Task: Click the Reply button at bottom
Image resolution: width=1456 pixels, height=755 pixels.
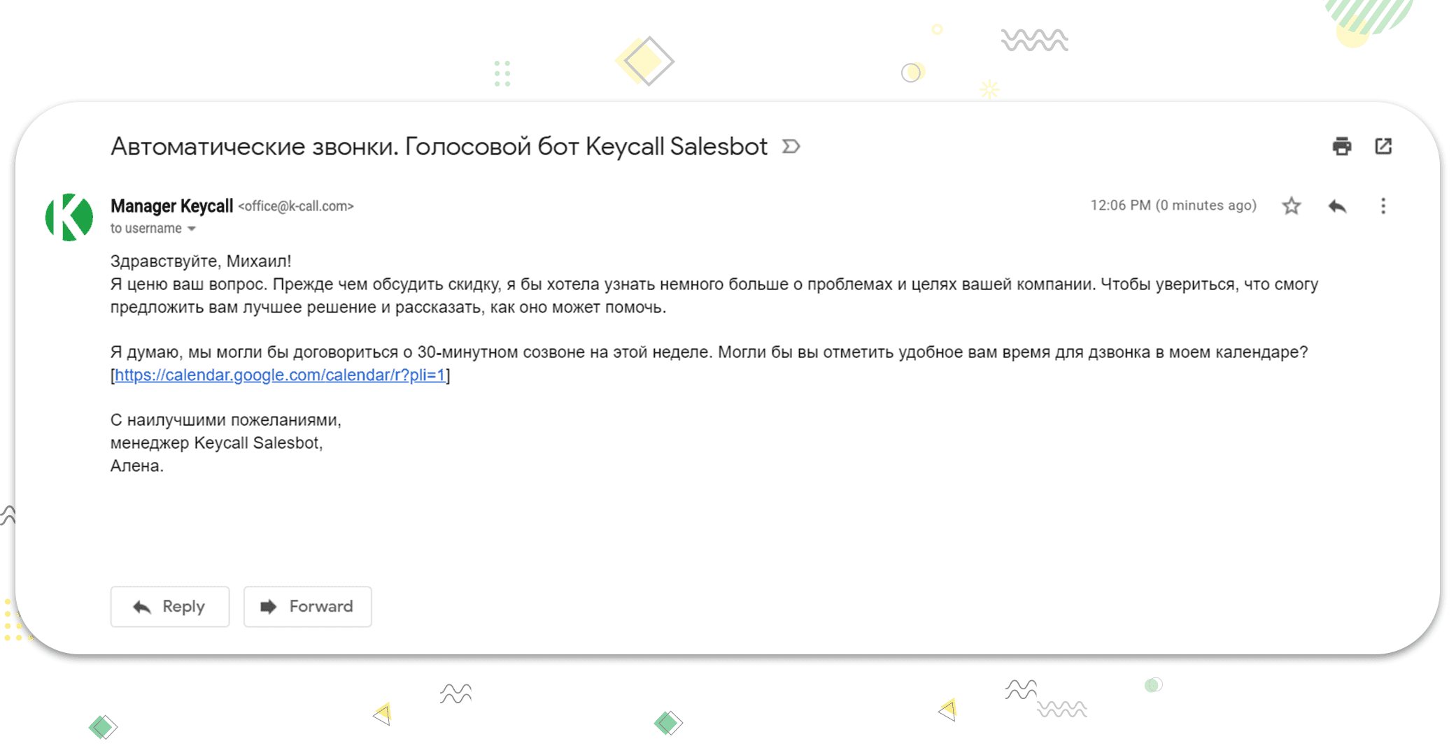Action: point(169,606)
